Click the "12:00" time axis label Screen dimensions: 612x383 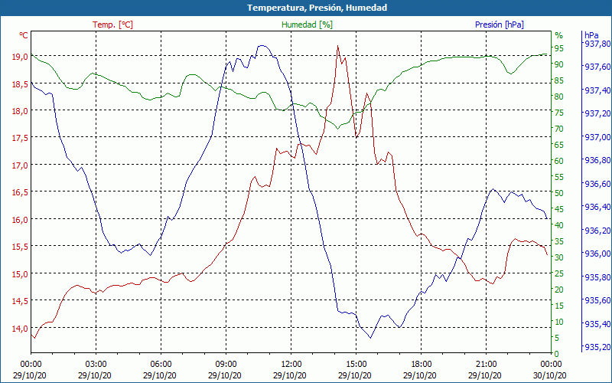point(291,365)
